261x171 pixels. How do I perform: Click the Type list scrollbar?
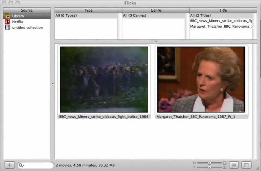pos(119,26)
